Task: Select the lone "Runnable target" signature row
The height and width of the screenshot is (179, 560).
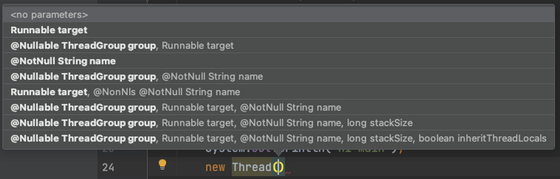Action: click(279, 30)
